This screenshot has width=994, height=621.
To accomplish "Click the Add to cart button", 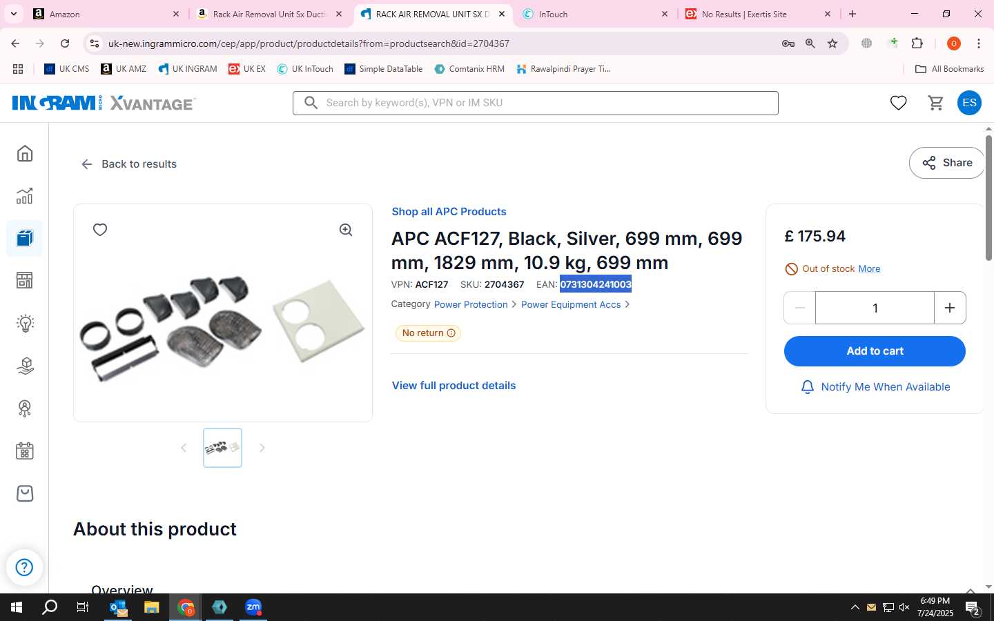I will pos(875,351).
